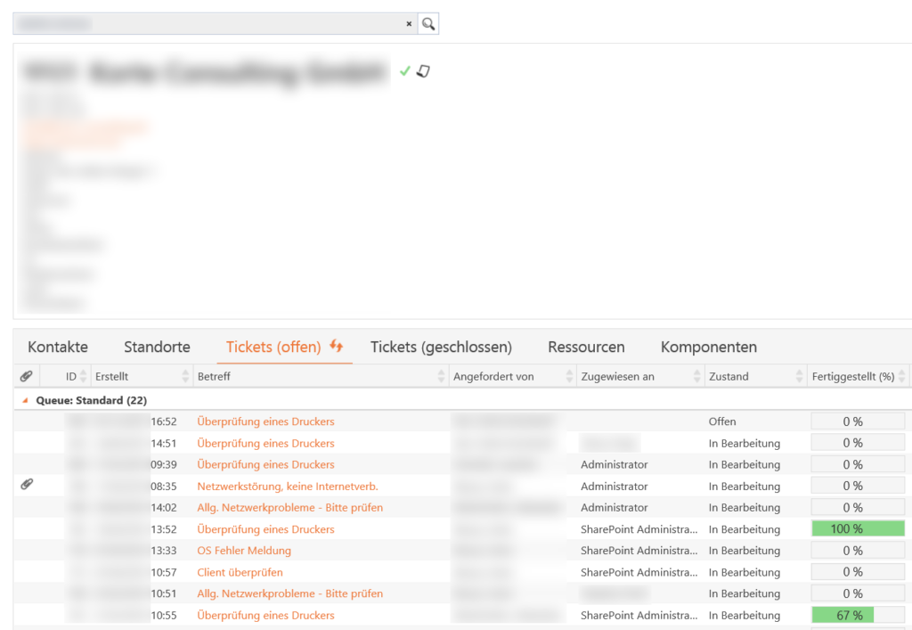Open Netzwerkstörung, keine Internetverb. ticket
This screenshot has width=912, height=630.
tap(288, 487)
